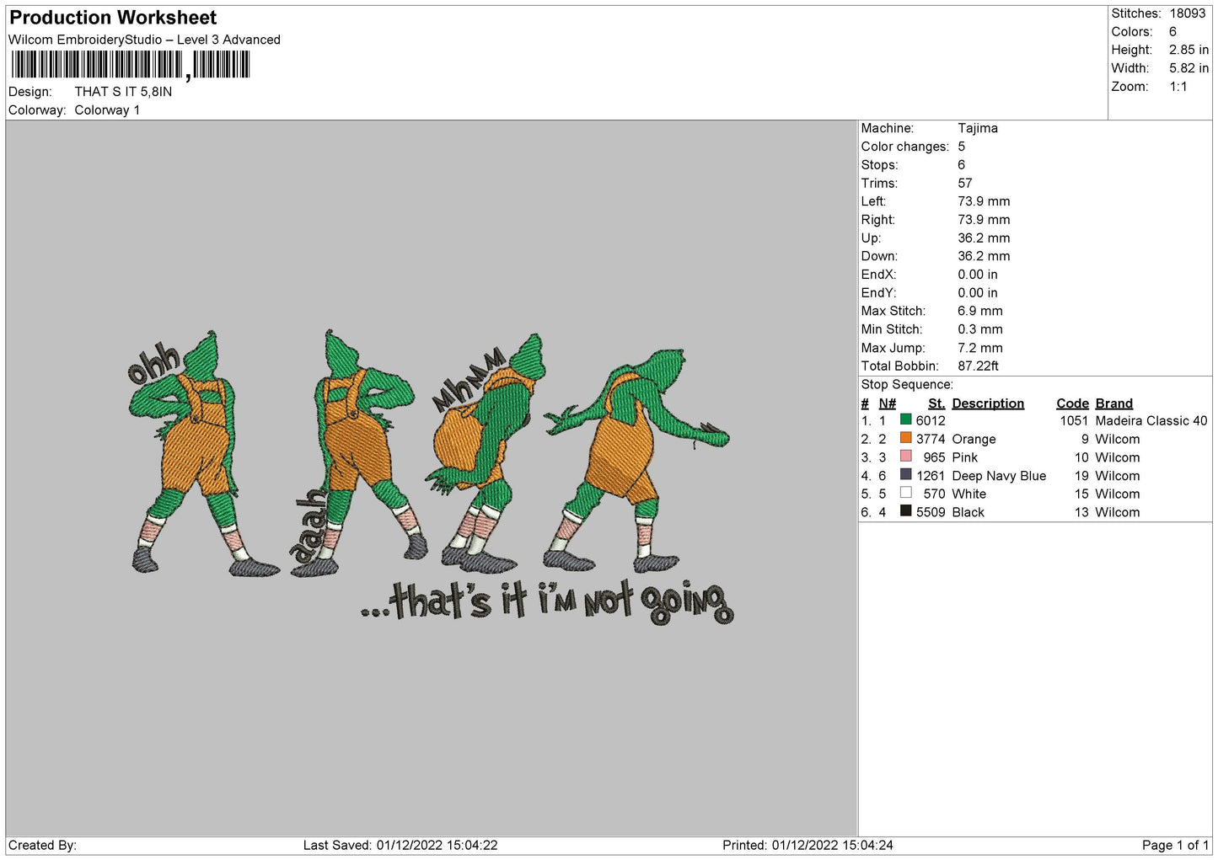Click the Max Jump value '7.2 mm'

click(980, 348)
